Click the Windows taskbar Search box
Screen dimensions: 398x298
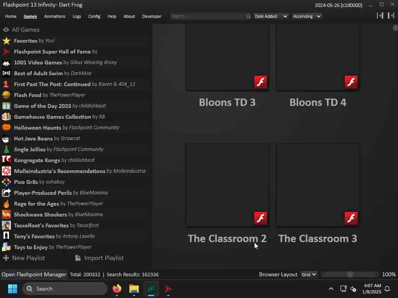click(65, 289)
